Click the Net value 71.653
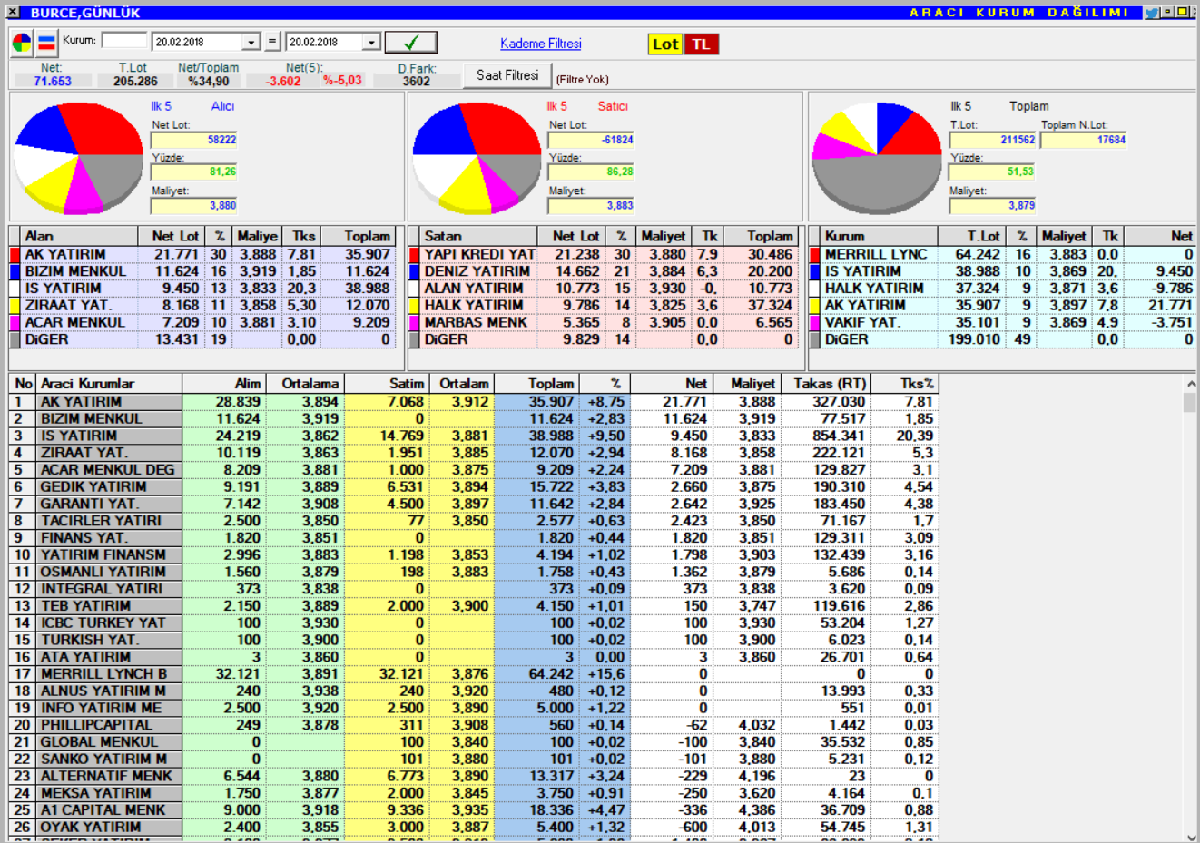This screenshot has width=1200, height=843. click(53, 81)
